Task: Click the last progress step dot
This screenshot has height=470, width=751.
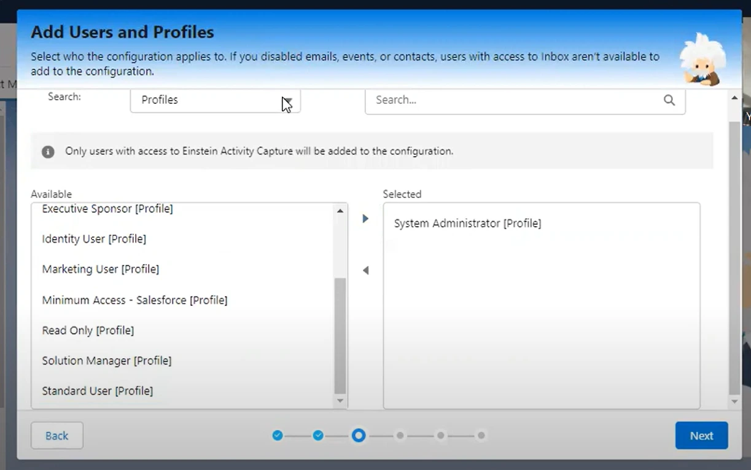Action: click(x=481, y=435)
